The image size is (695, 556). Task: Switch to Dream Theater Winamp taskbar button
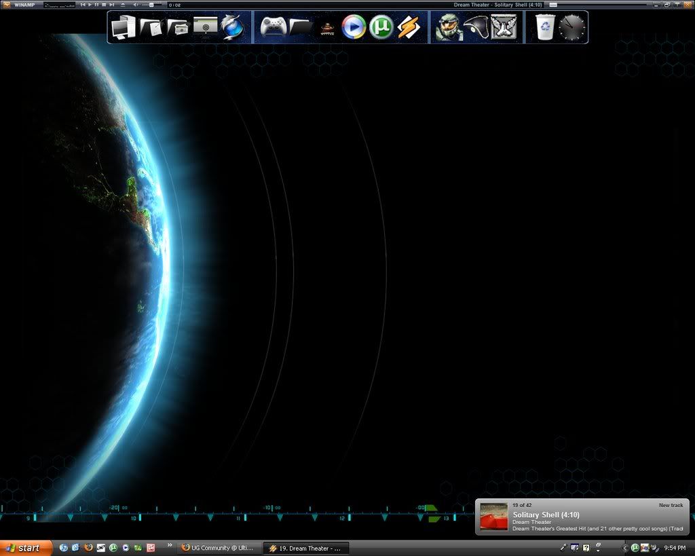pyautogui.click(x=306, y=549)
